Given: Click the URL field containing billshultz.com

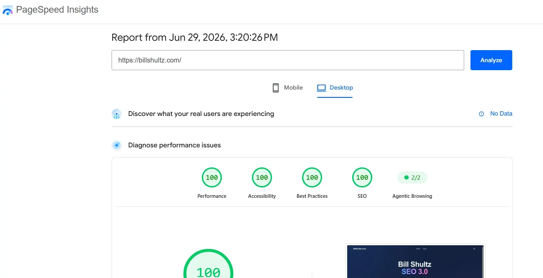Looking at the screenshot, I should (x=288, y=60).
